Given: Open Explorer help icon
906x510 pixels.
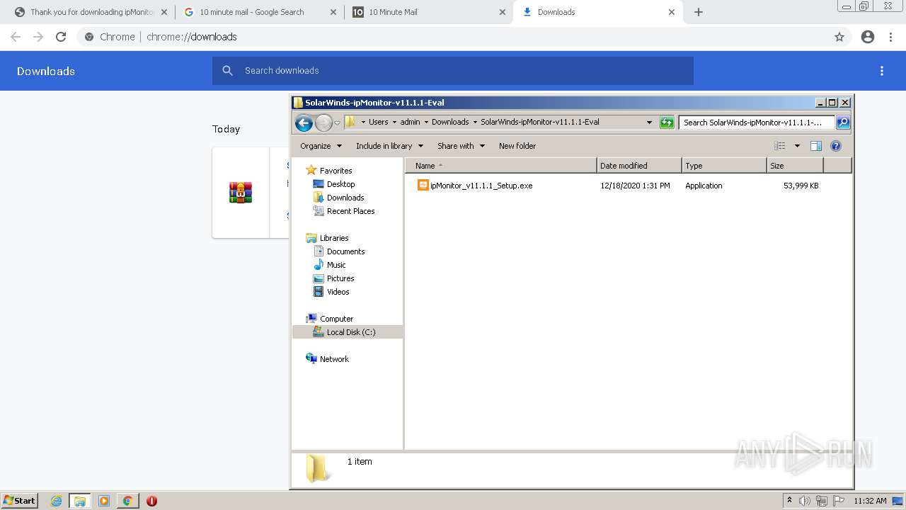Looking at the screenshot, I should click(836, 146).
